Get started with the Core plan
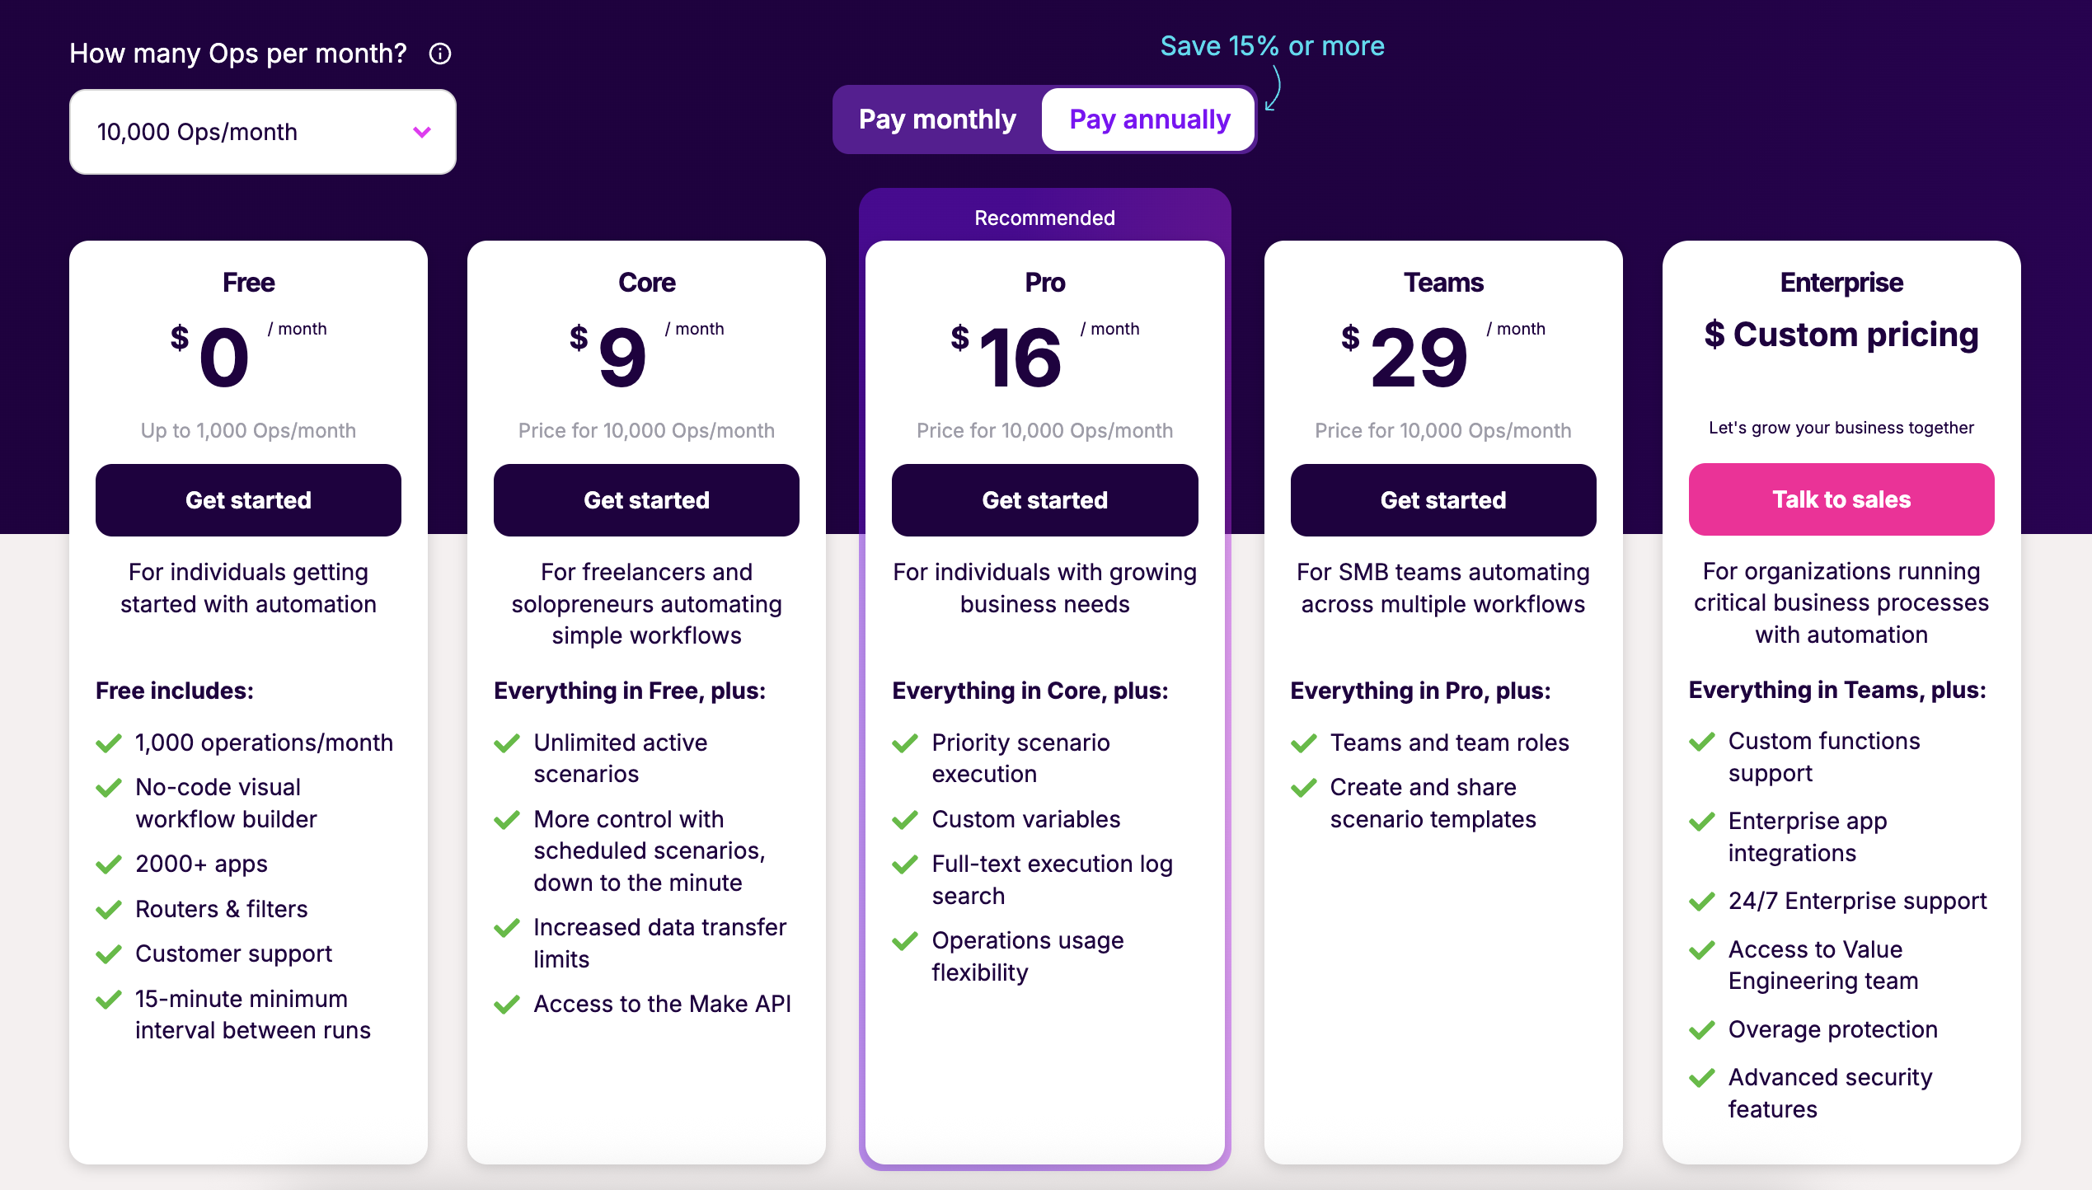This screenshot has width=2092, height=1190. tap(646, 499)
